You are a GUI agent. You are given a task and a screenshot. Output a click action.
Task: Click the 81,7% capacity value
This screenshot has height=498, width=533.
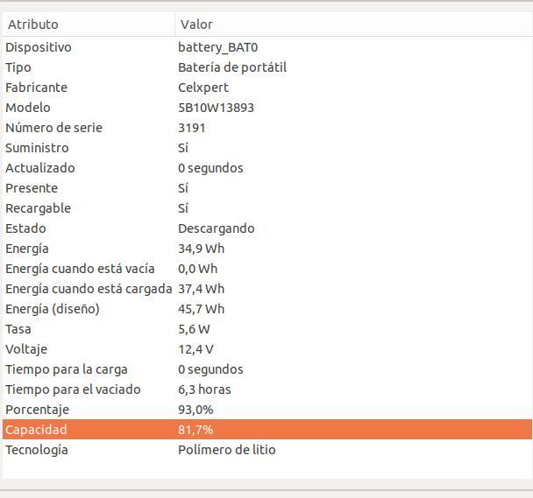coord(195,430)
